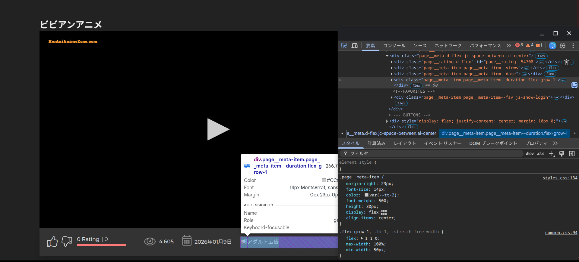Toggle flex badge beside == $0
The width and height of the screenshot is (579, 262).
point(416,86)
